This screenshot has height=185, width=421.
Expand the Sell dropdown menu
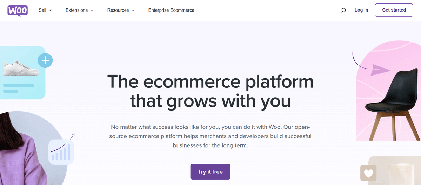pos(45,10)
